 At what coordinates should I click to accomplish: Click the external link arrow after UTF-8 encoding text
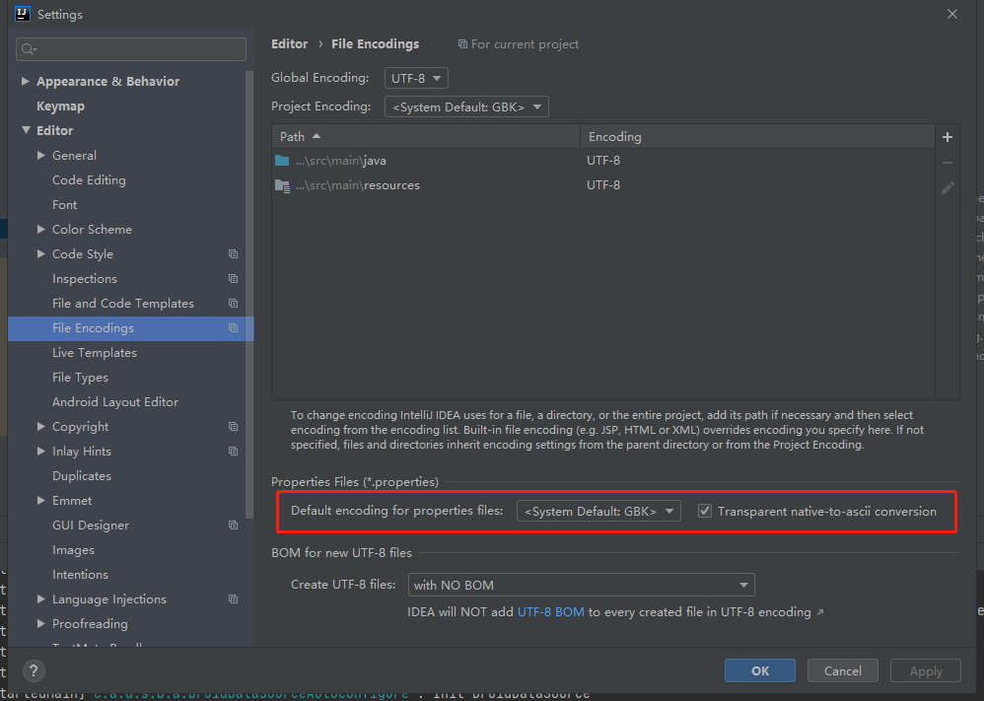(x=820, y=612)
